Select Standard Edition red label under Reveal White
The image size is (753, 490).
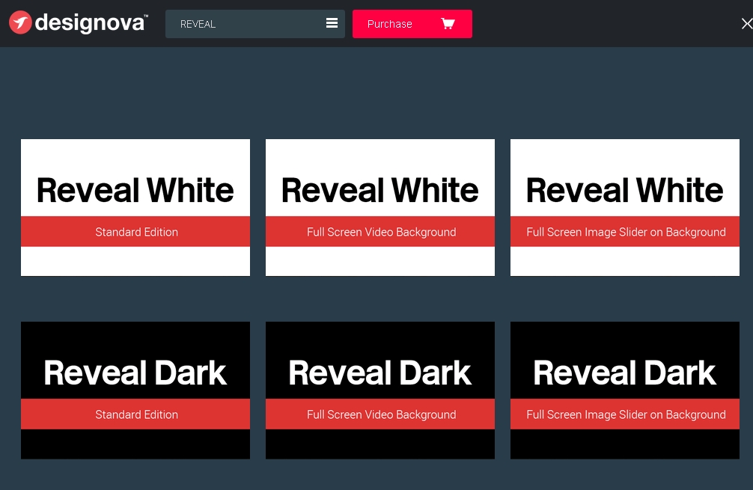136,232
